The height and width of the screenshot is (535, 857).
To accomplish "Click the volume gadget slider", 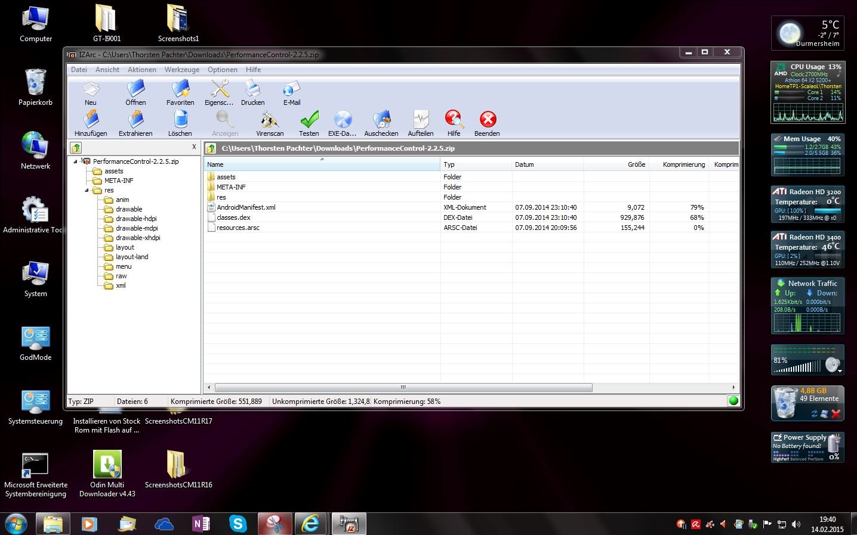I will [x=798, y=367].
